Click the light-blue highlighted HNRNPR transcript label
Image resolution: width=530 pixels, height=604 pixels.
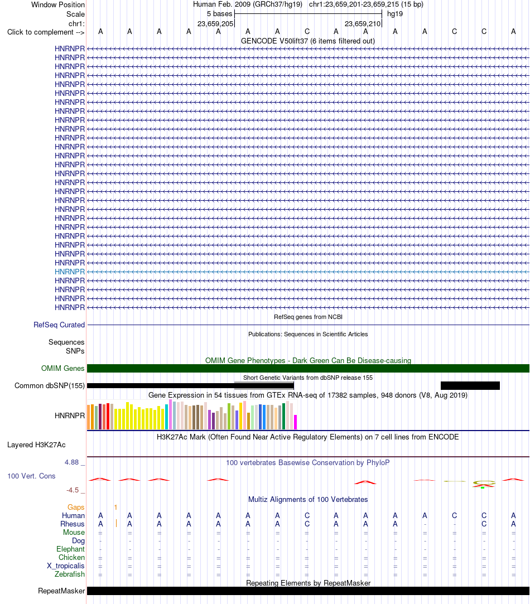tap(69, 272)
